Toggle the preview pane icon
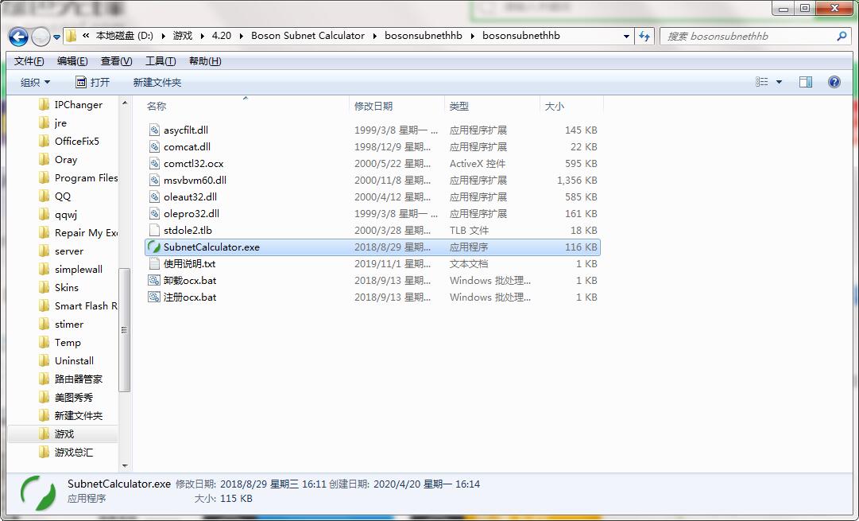859x521 pixels. (x=805, y=82)
